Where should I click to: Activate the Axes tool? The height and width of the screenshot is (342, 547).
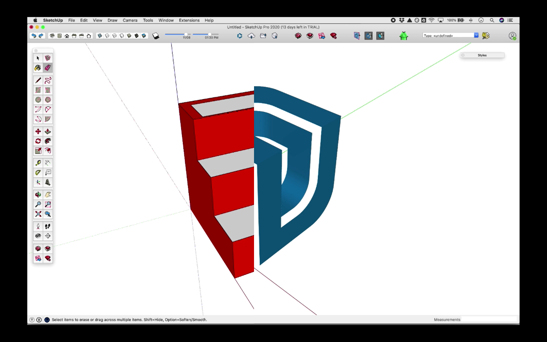[x=38, y=182]
